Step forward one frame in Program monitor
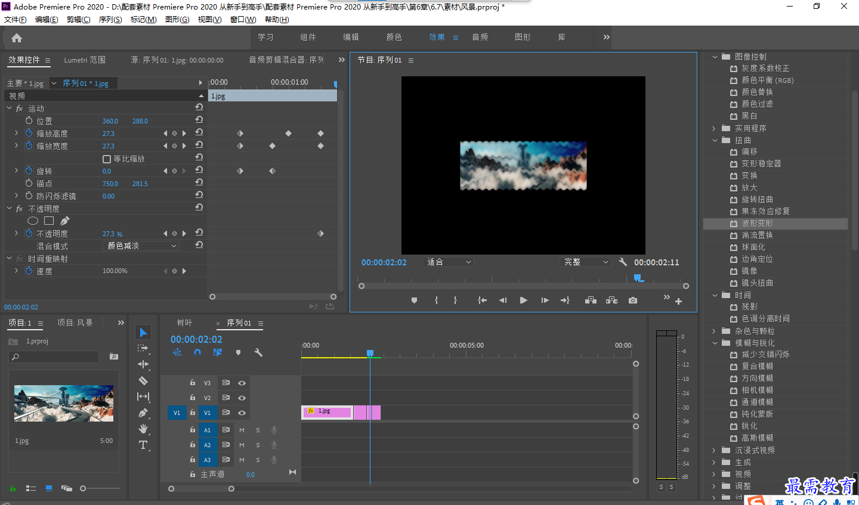Screen dimensions: 859x505 click(545, 300)
